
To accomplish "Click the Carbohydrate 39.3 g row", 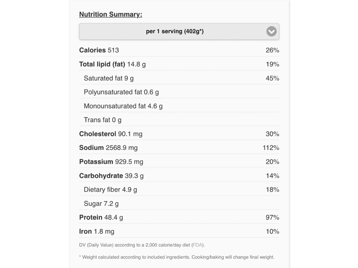I will [111, 176].
